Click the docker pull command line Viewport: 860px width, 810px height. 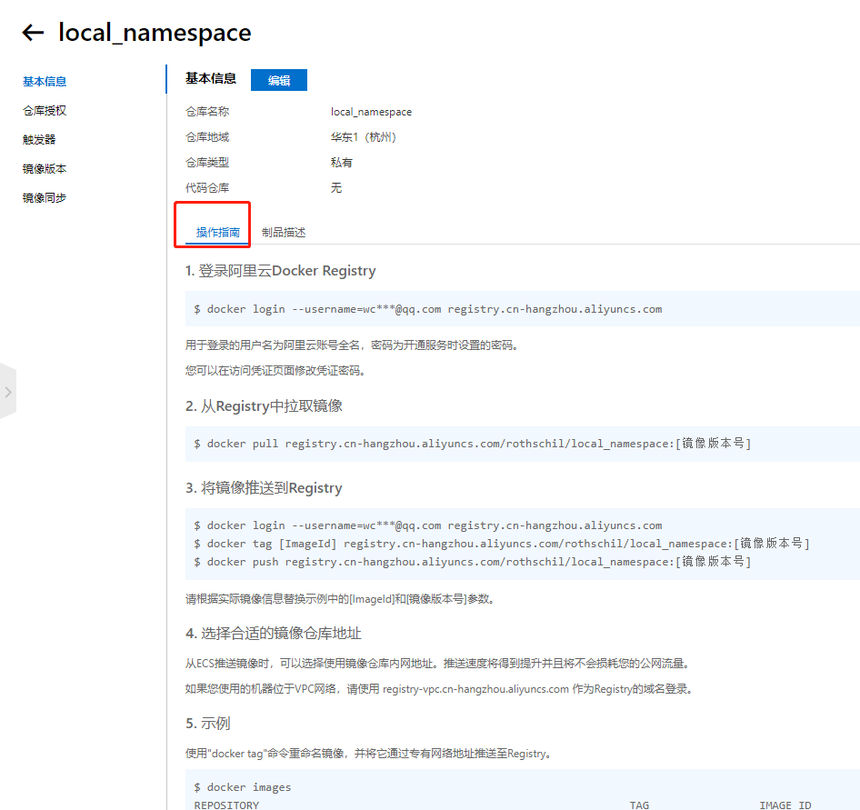[x=472, y=444]
